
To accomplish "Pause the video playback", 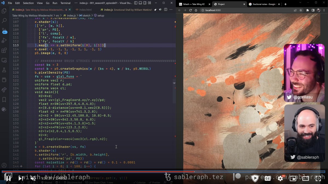I will click(x=8, y=178).
